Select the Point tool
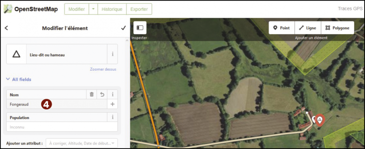Image resolution: width=365 pixels, height=149 pixels. click(282, 28)
